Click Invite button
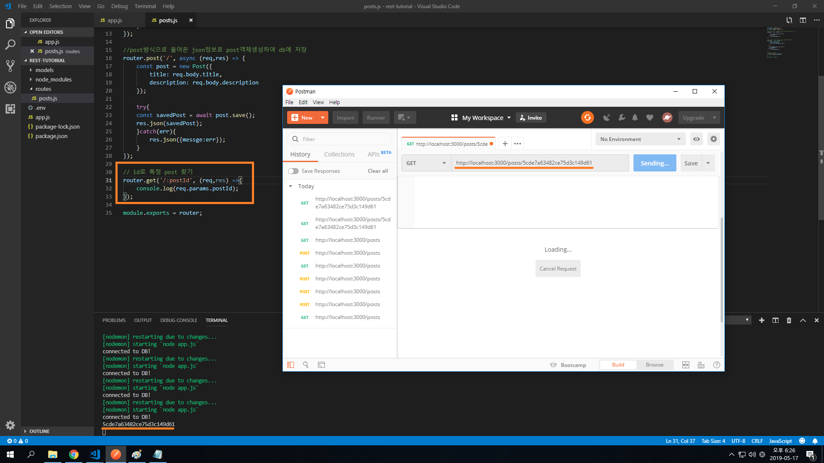Image resolution: width=824 pixels, height=463 pixels. [531, 117]
